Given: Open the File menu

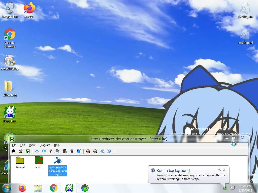Looking at the screenshot, I should pyautogui.click(x=14, y=145).
